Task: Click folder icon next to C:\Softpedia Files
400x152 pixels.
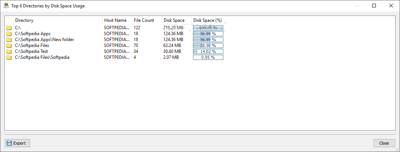Action: [9, 45]
